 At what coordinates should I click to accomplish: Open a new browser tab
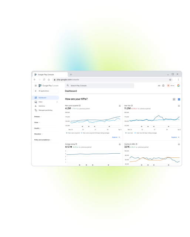click(x=71, y=74)
